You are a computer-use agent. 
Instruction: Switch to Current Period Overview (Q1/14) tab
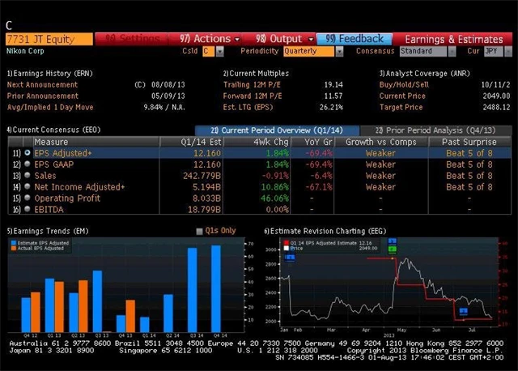pyautogui.click(x=277, y=130)
